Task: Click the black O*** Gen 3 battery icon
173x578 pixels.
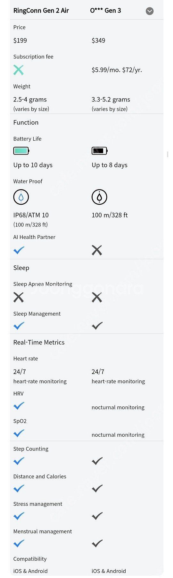Action: tap(100, 151)
